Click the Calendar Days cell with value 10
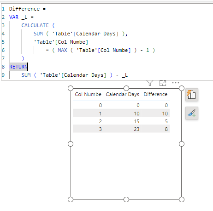The image size is (213, 211). pyautogui.click(x=136, y=114)
